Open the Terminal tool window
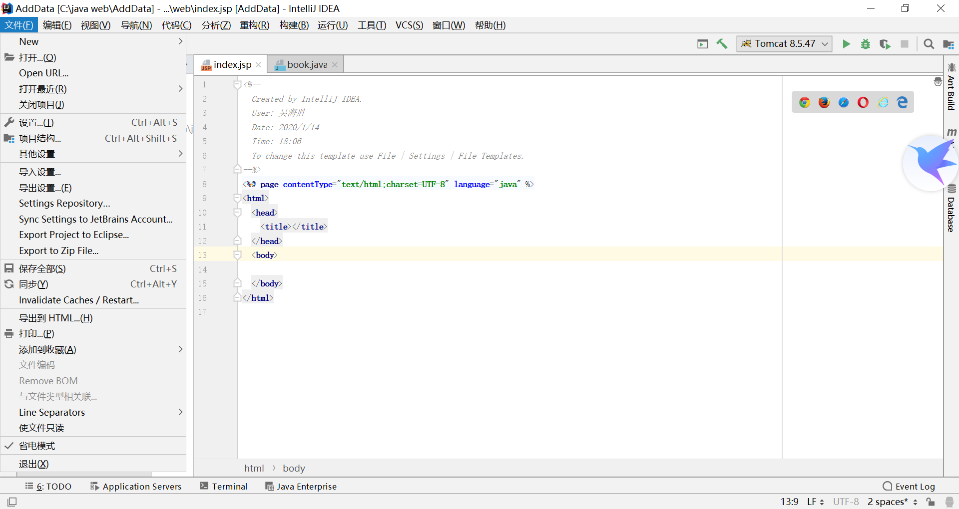Viewport: 959px width, 509px height. [x=224, y=487]
